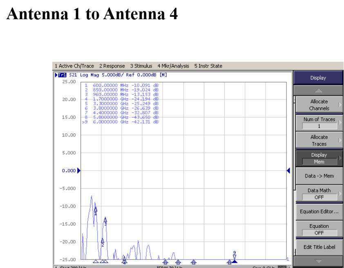This screenshot has height=268, width=344.
Task: Open the Stimulus menu
Action: 141,66
